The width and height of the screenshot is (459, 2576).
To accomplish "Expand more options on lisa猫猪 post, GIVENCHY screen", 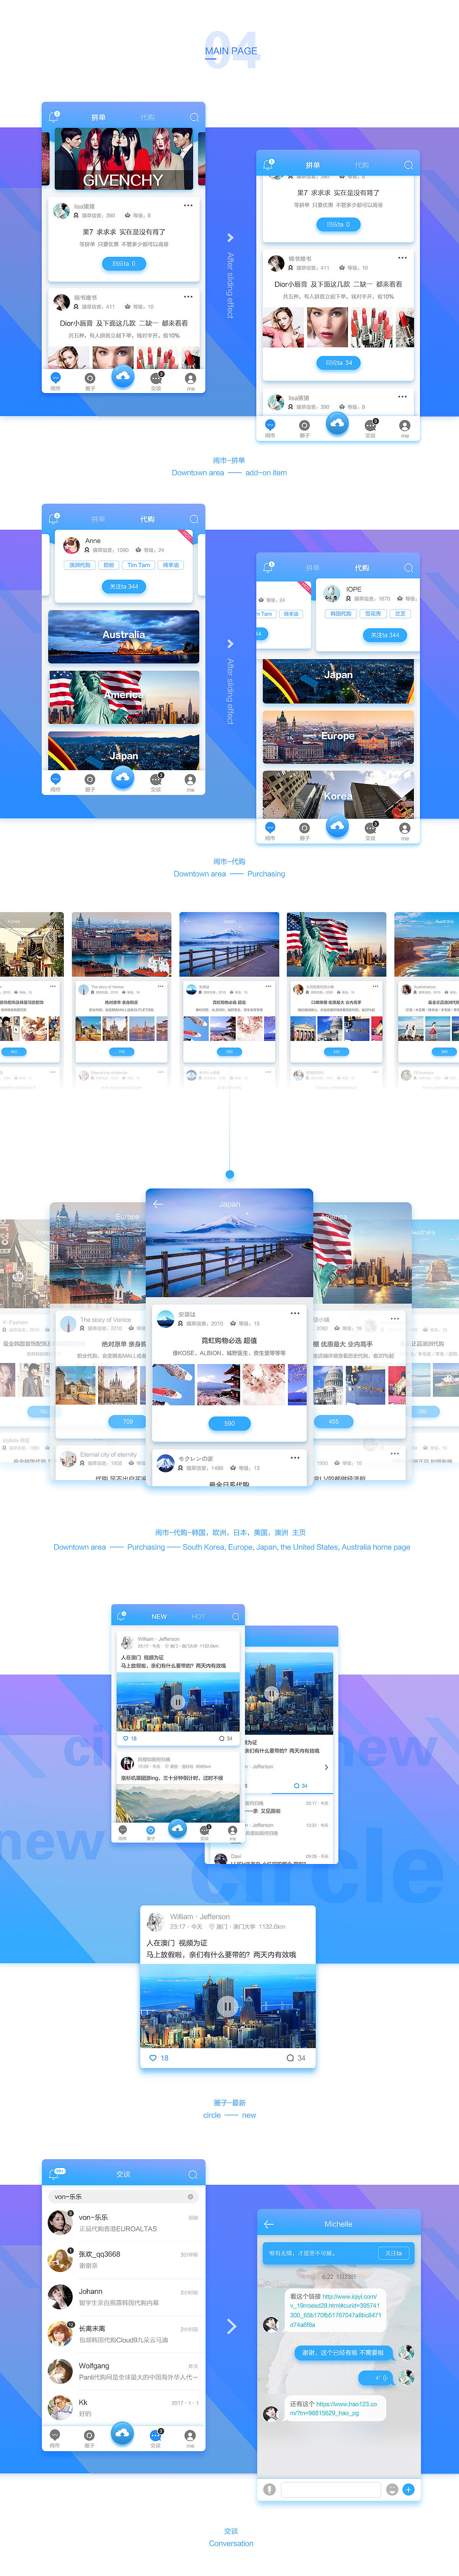I will 188,205.
